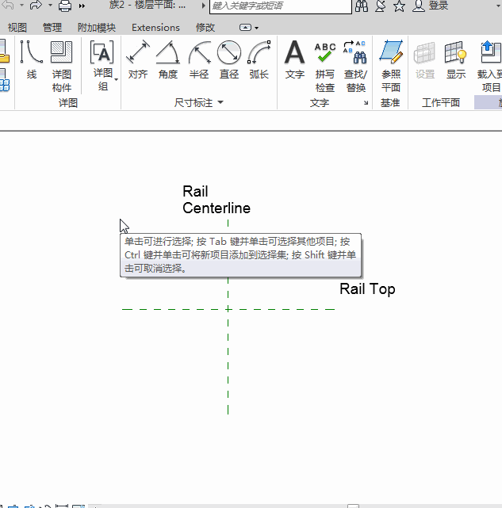Image resolution: width=502 pixels, height=508 pixels.
Task: Click the 详图构件 detail component tool
Action: pos(62,61)
